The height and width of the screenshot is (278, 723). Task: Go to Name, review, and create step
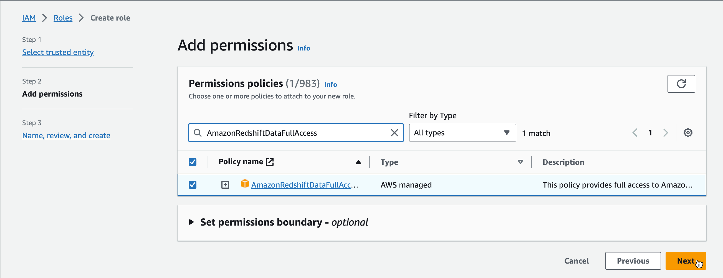tap(66, 135)
